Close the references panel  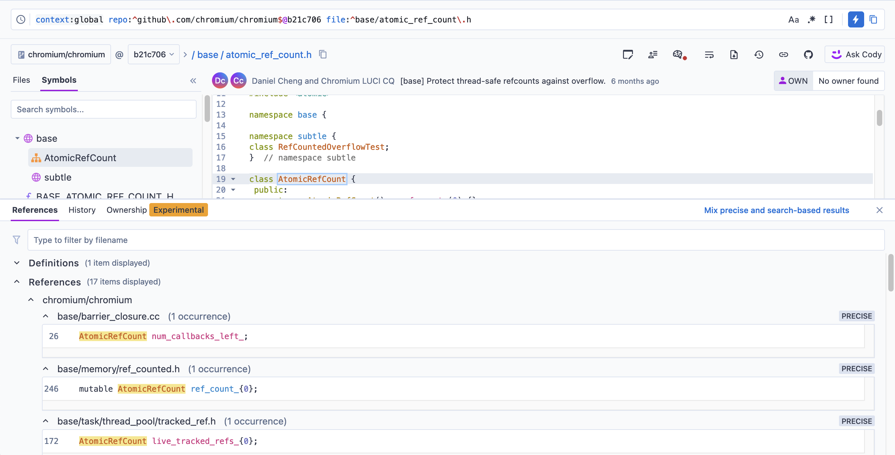pos(879,210)
